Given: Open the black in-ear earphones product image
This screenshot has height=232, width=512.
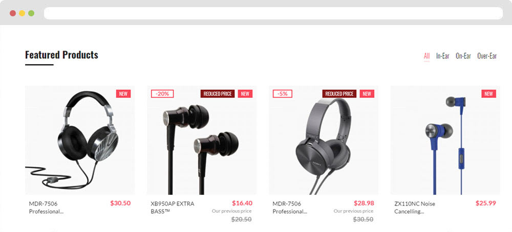Looking at the screenshot, I should (x=202, y=140).
